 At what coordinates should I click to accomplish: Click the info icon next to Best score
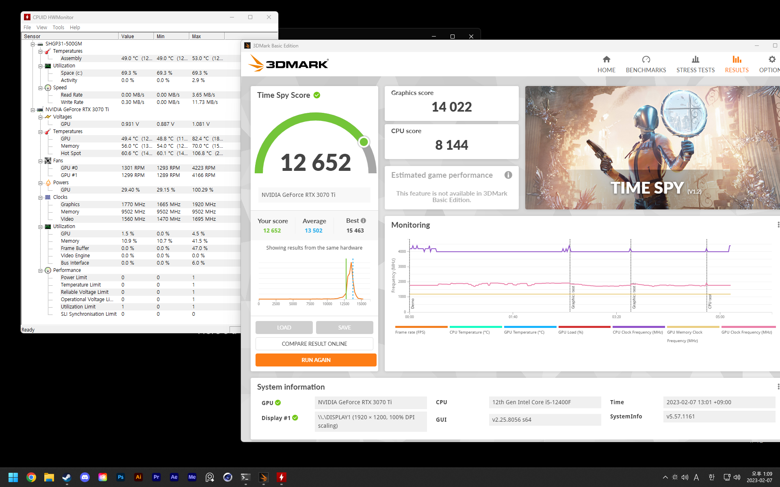pyautogui.click(x=363, y=220)
